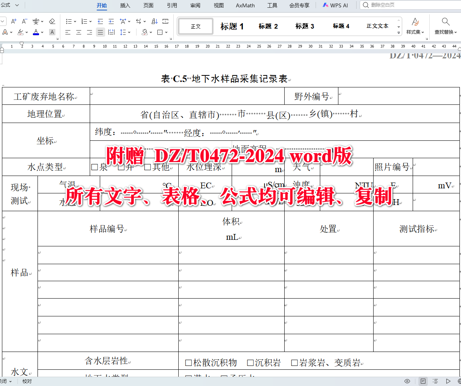Switch to the 插入 ribbon tab
461x386 pixels.
(x=125, y=5)
